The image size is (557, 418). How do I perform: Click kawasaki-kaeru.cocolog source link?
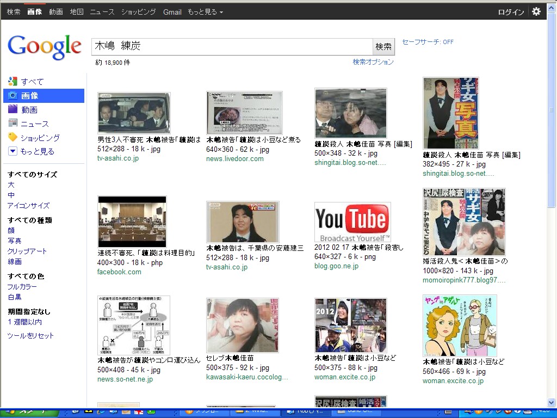click(x=247, y=377)
